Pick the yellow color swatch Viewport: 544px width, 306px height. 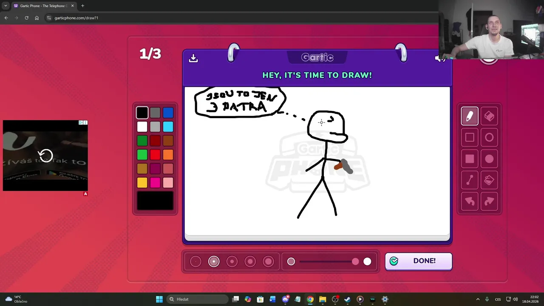(142, 183)
